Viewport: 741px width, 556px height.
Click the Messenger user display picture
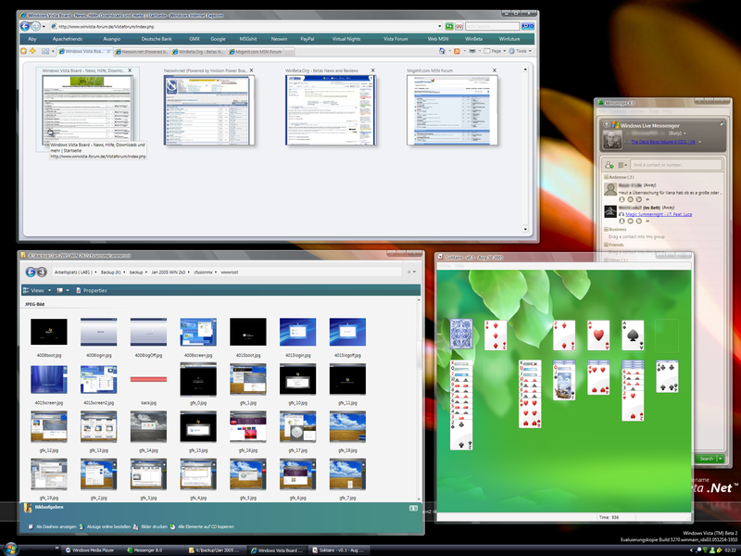click(612, 140)
